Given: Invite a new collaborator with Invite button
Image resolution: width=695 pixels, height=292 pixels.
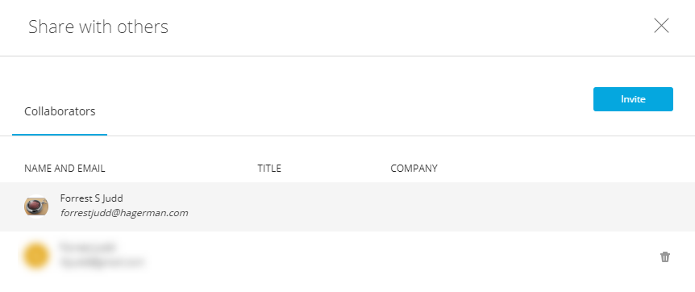Looking at the screenshot, I should click(x=633, y=99).
